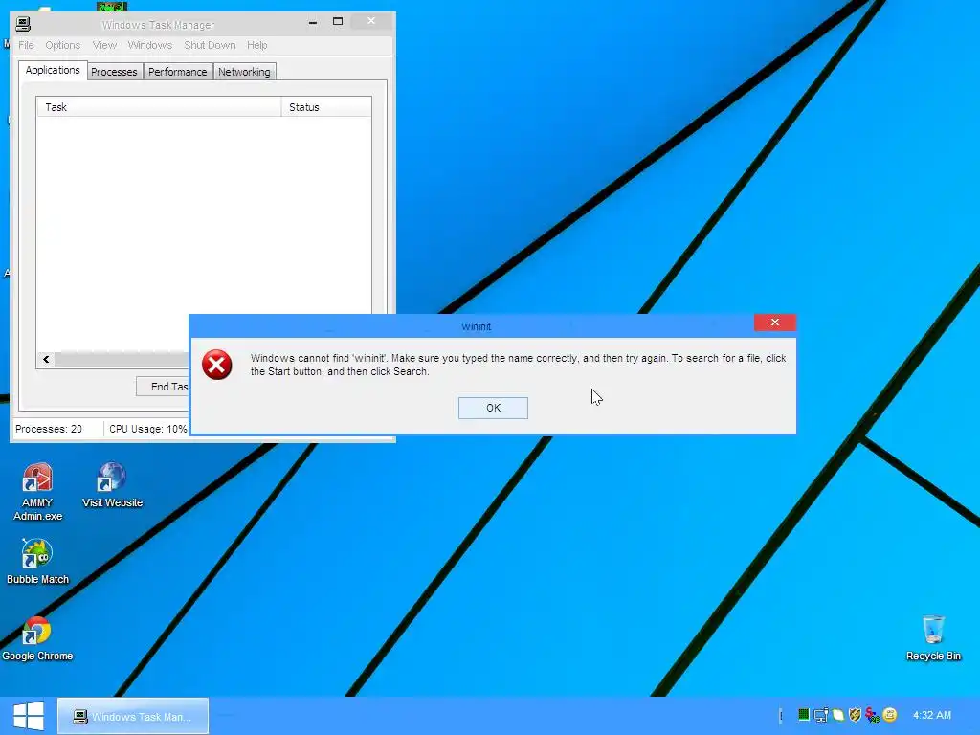
Task: Click the CPU Usage status text
Action: click(148, 429)
